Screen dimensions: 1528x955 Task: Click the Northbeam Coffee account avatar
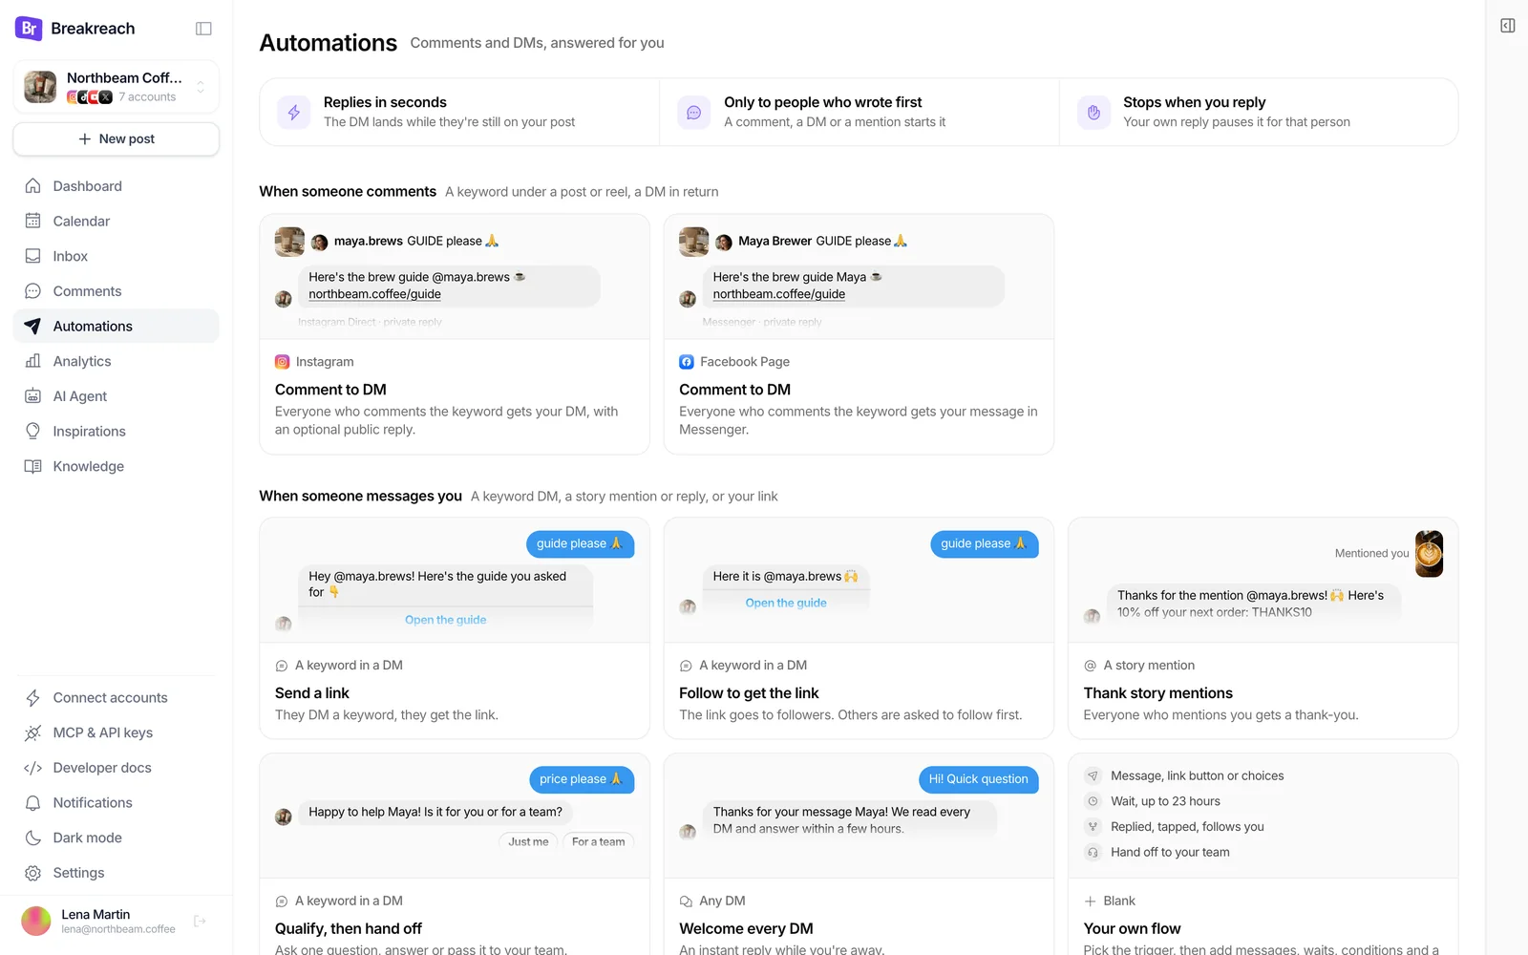tap(40, 87)
